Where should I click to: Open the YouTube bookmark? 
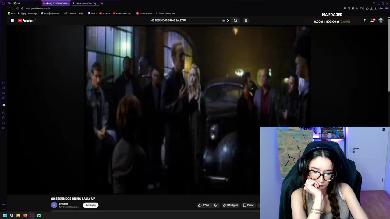point(105,13)
